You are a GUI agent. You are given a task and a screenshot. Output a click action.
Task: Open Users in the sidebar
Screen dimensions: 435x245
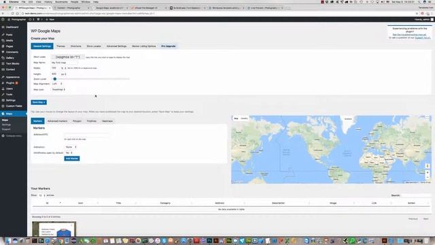(x=10, y=88)
